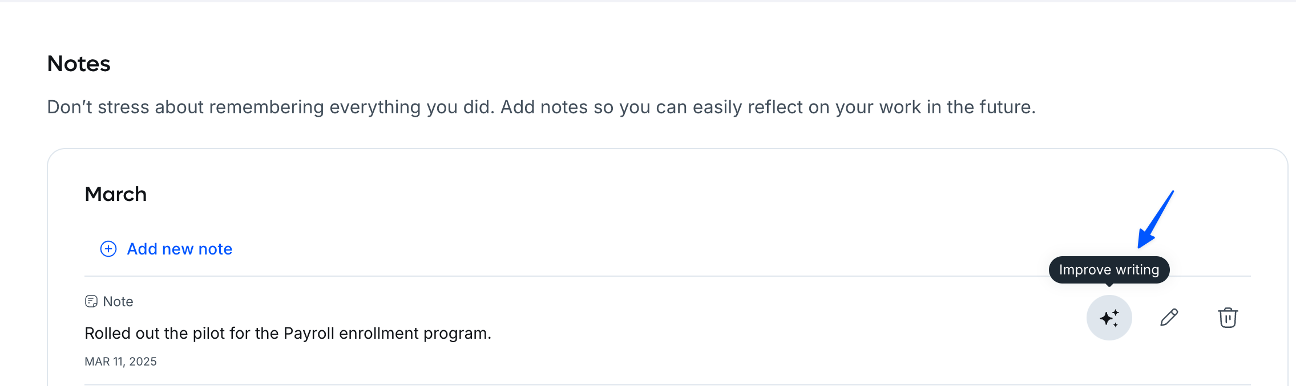
Task: Click the word "Payroll" in the note
Action: tap(309, 333)
